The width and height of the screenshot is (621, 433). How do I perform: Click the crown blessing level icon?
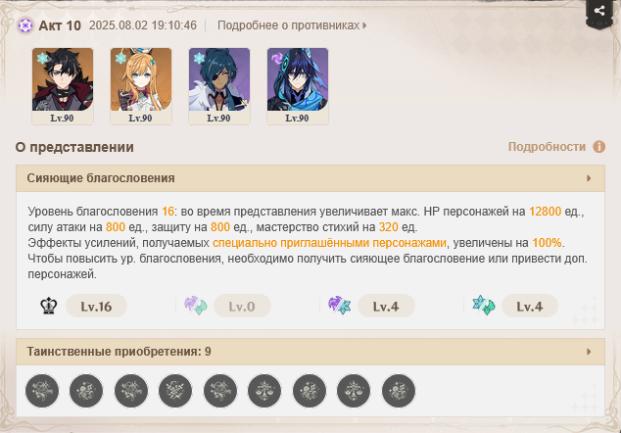[x=49, y=306]
